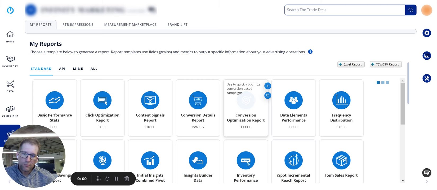
Task: Open settings gear on right rail
Action: click(426, 33)
